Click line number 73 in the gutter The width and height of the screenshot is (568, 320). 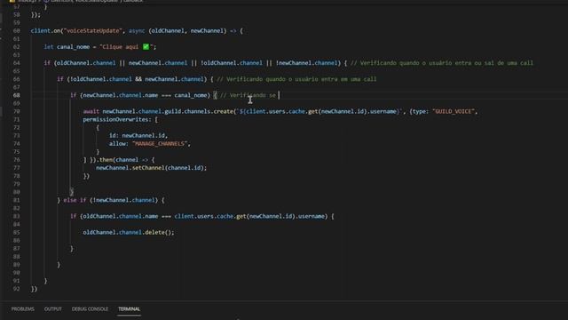(x=16, y=135)
